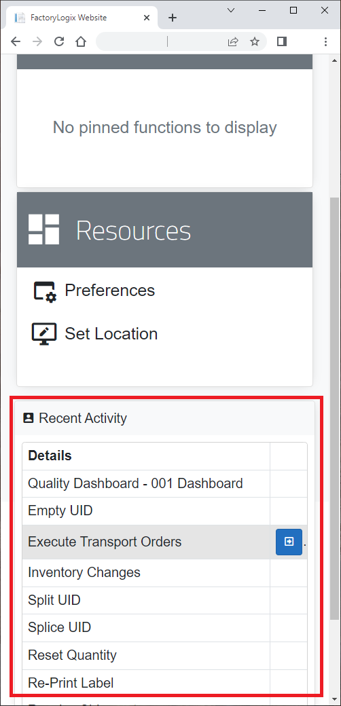Click the blue launch arrow for Execute Transport Orders

point(289,542)
